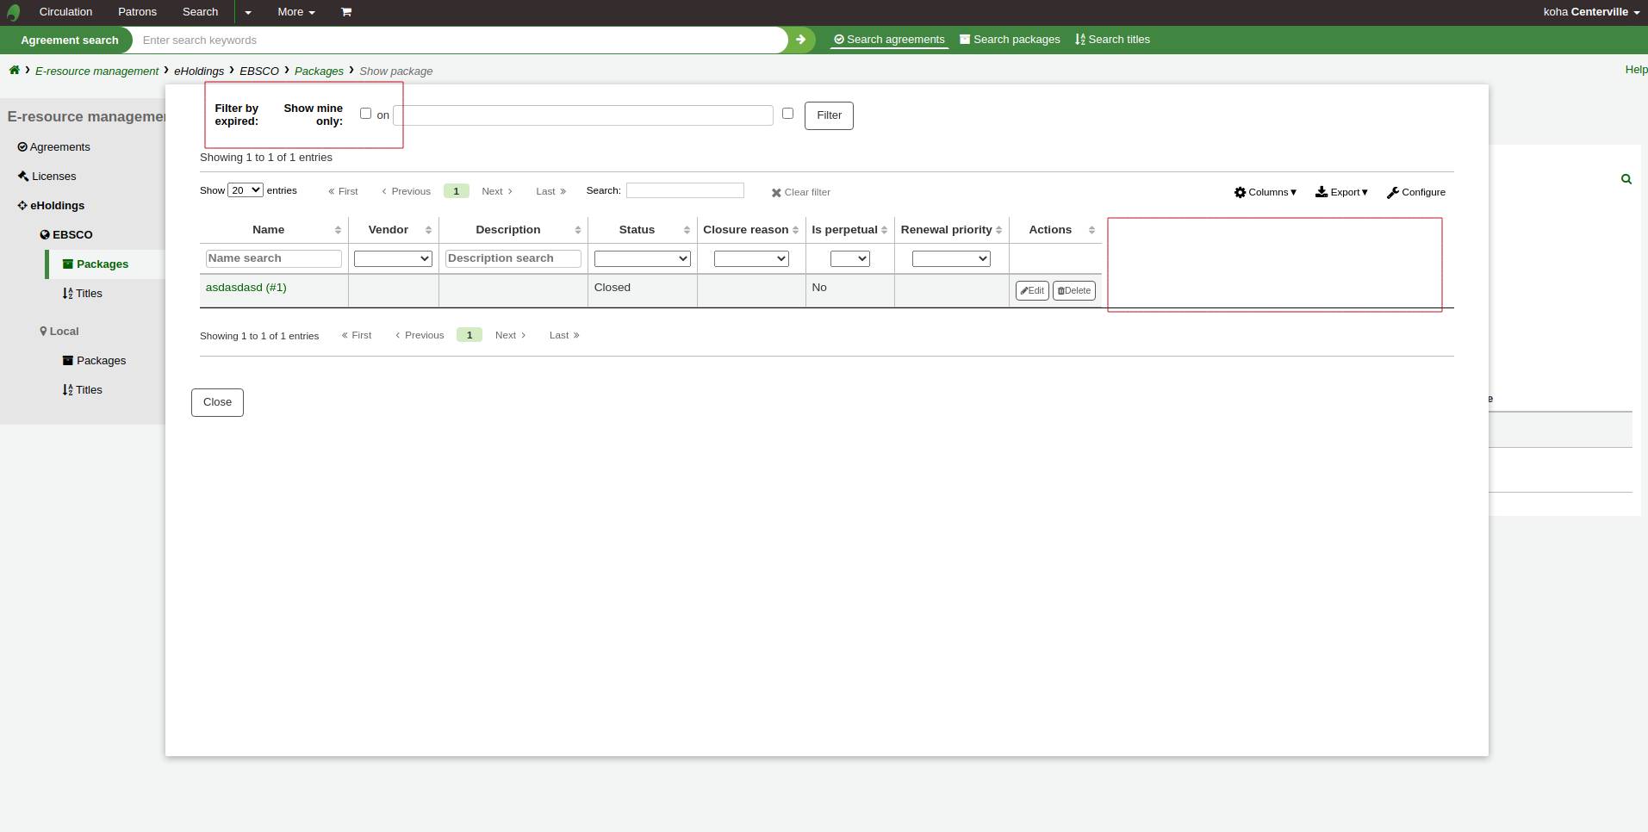Open the Columns visibility dropdown
The width and height of the screenshot is (1648, 832).
[x=1265, y=193]
